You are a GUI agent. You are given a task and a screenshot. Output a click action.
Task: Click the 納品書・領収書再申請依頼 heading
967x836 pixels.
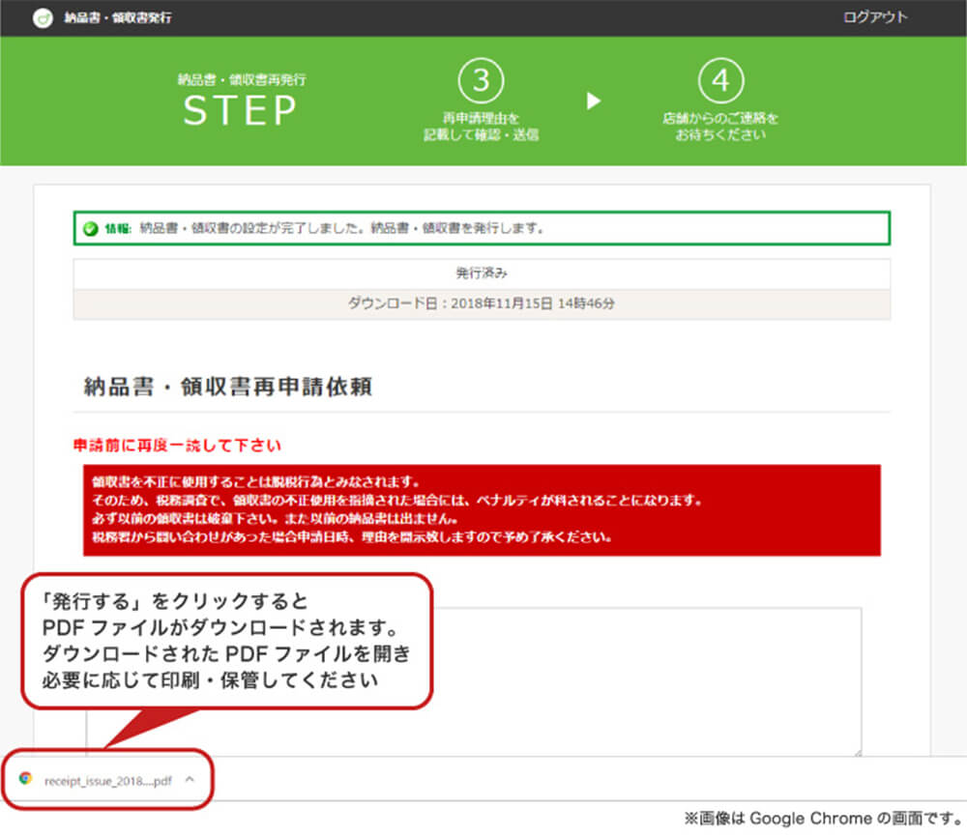[228, 387]
